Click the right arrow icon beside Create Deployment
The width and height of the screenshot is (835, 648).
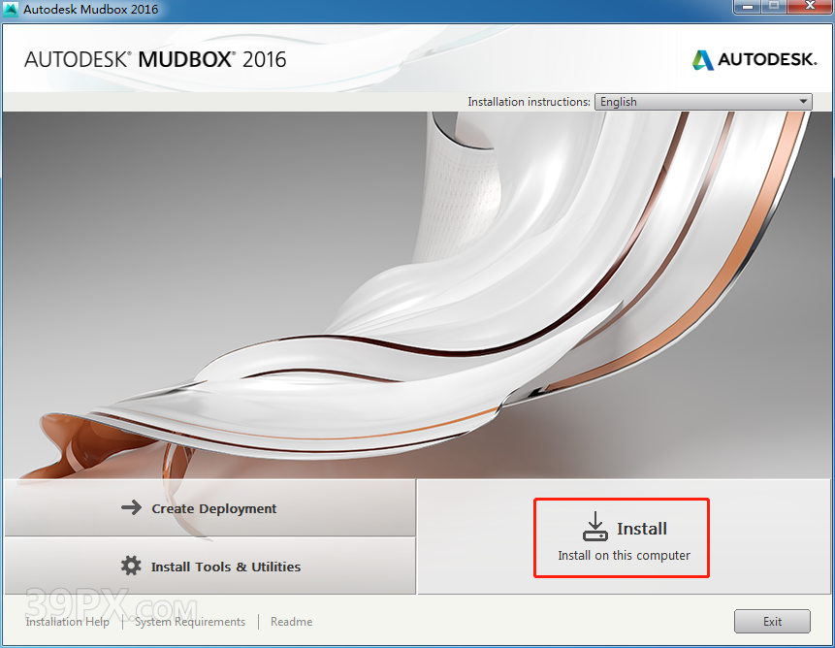[x=131, y=507]
